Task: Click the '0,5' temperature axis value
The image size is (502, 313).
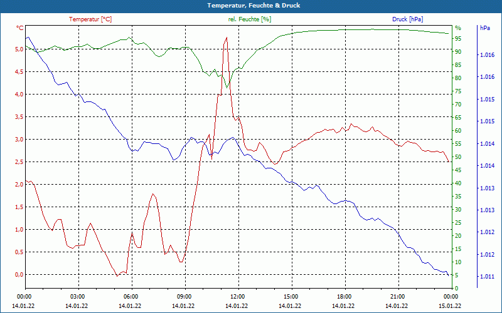Action: click(19, 252)
